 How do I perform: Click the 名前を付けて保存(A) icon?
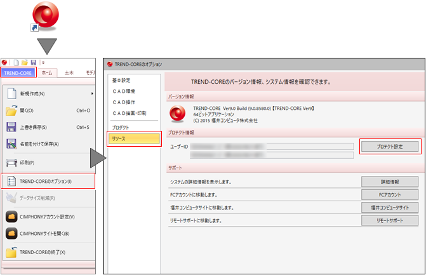(11, 144)
